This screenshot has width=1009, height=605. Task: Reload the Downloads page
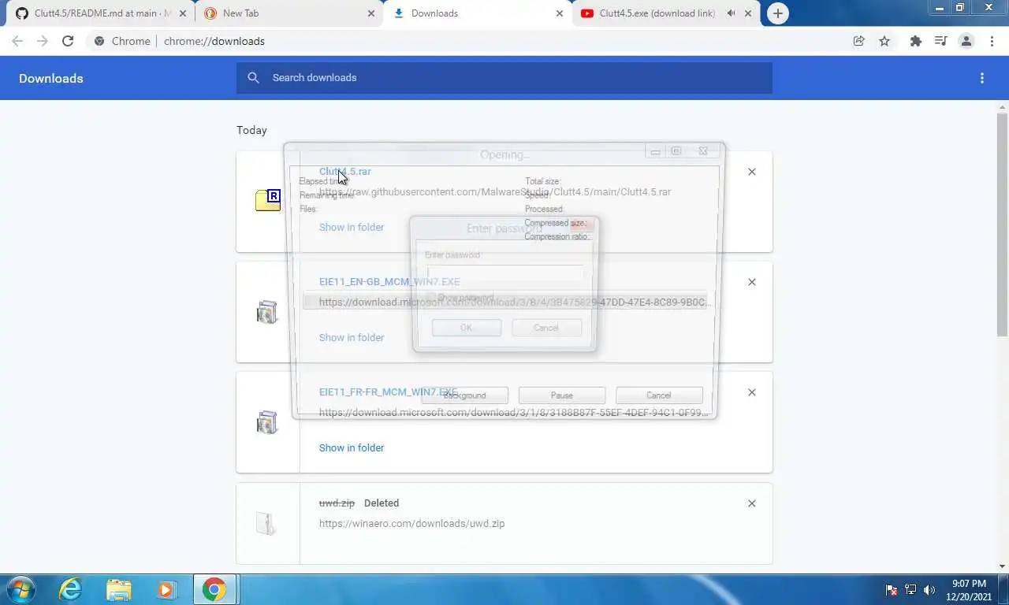(x=68, y=41)
